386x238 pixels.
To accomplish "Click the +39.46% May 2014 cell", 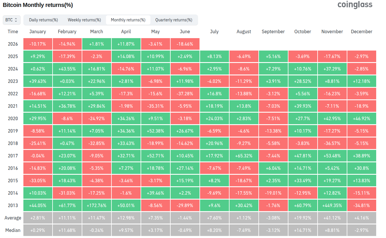I will pos(156,193).
